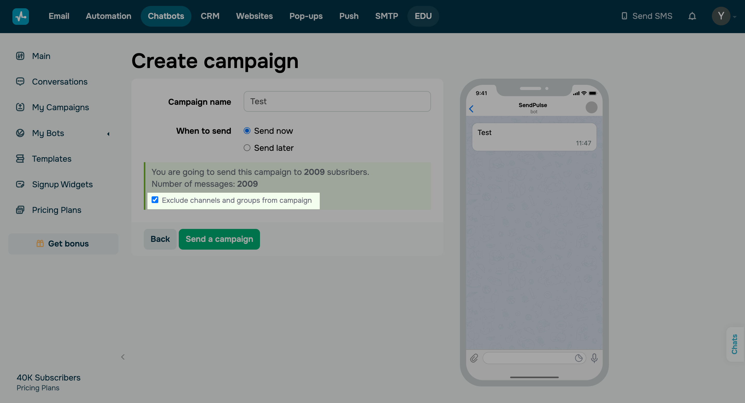This screenshot has width=745, height=403.
Task: Click the Signup Widgets sidebar icon
Action: 20,184
